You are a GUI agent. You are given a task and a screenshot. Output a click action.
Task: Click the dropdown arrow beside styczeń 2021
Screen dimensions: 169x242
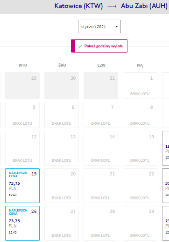tap(116, 27)
